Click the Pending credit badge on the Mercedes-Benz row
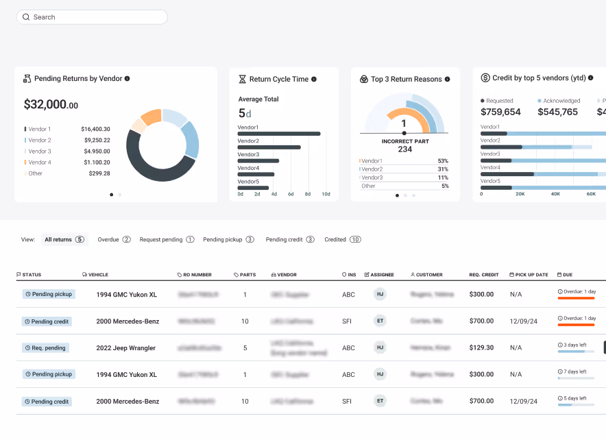 pyautogui.click(x=46, y=321)
